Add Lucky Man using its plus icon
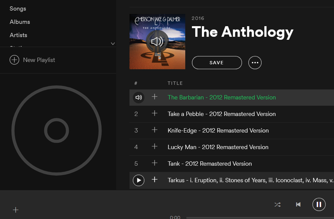The height and width of the screenshot is (219, 334). (154, 146)
